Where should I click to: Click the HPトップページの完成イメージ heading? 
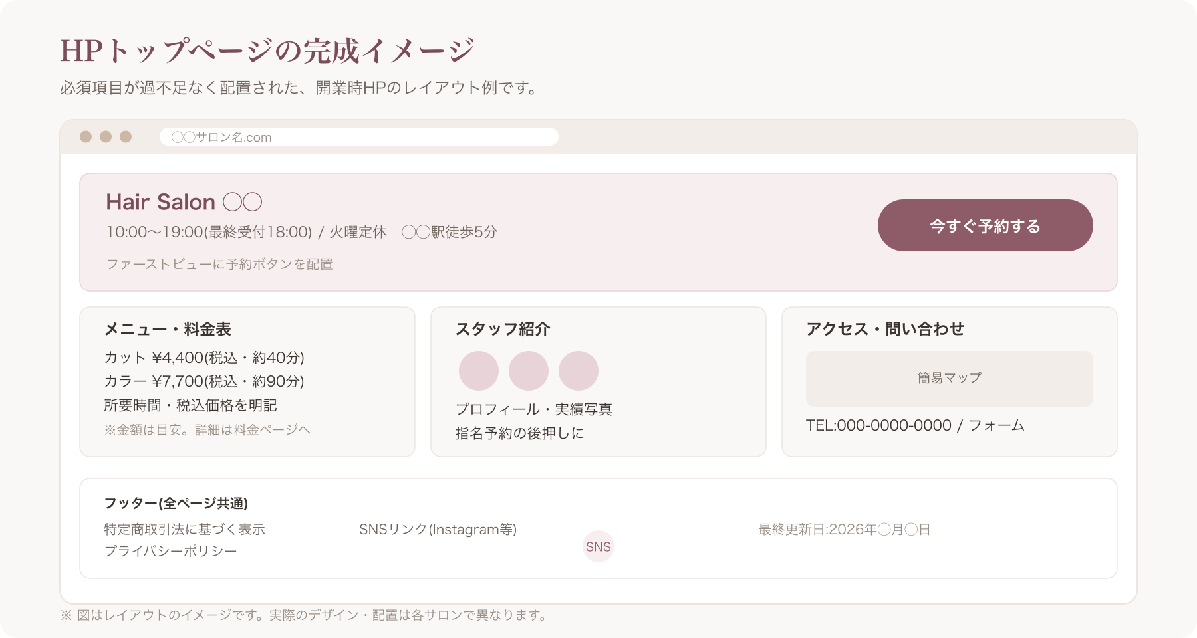[x=267, y=51]
